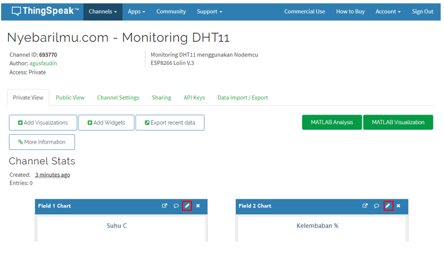Click the Add Widgets button

pos(106,122)
